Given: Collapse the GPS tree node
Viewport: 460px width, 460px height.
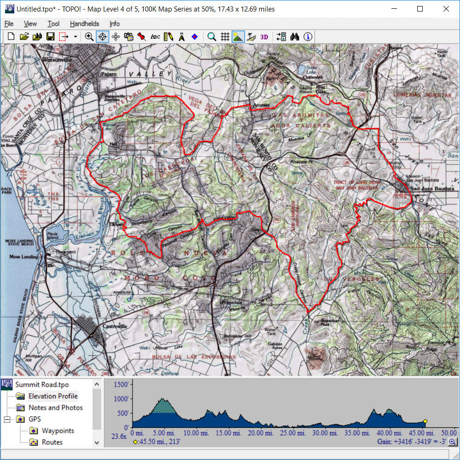Looking at the screenshot, I should click(7, 419).
